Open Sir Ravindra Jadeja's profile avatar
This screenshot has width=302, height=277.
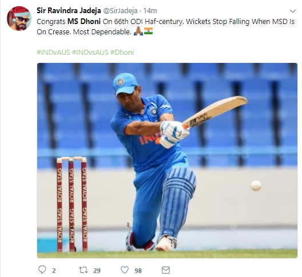click(x=19, y=18)
